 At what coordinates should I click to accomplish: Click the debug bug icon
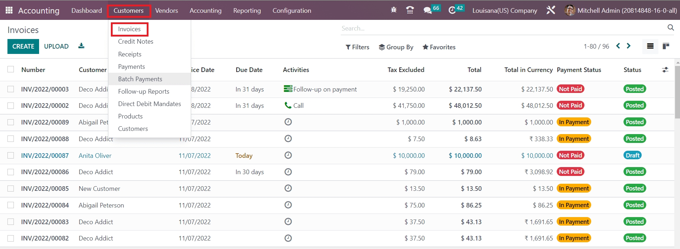(x=394, y=10)
